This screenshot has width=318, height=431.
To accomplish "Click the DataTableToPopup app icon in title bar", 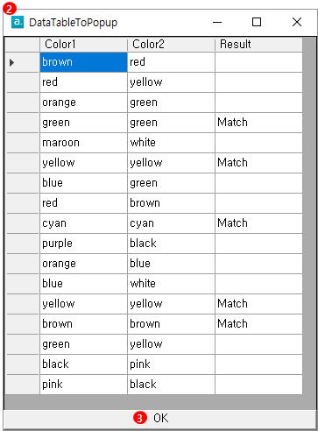I will pos(18,22).
